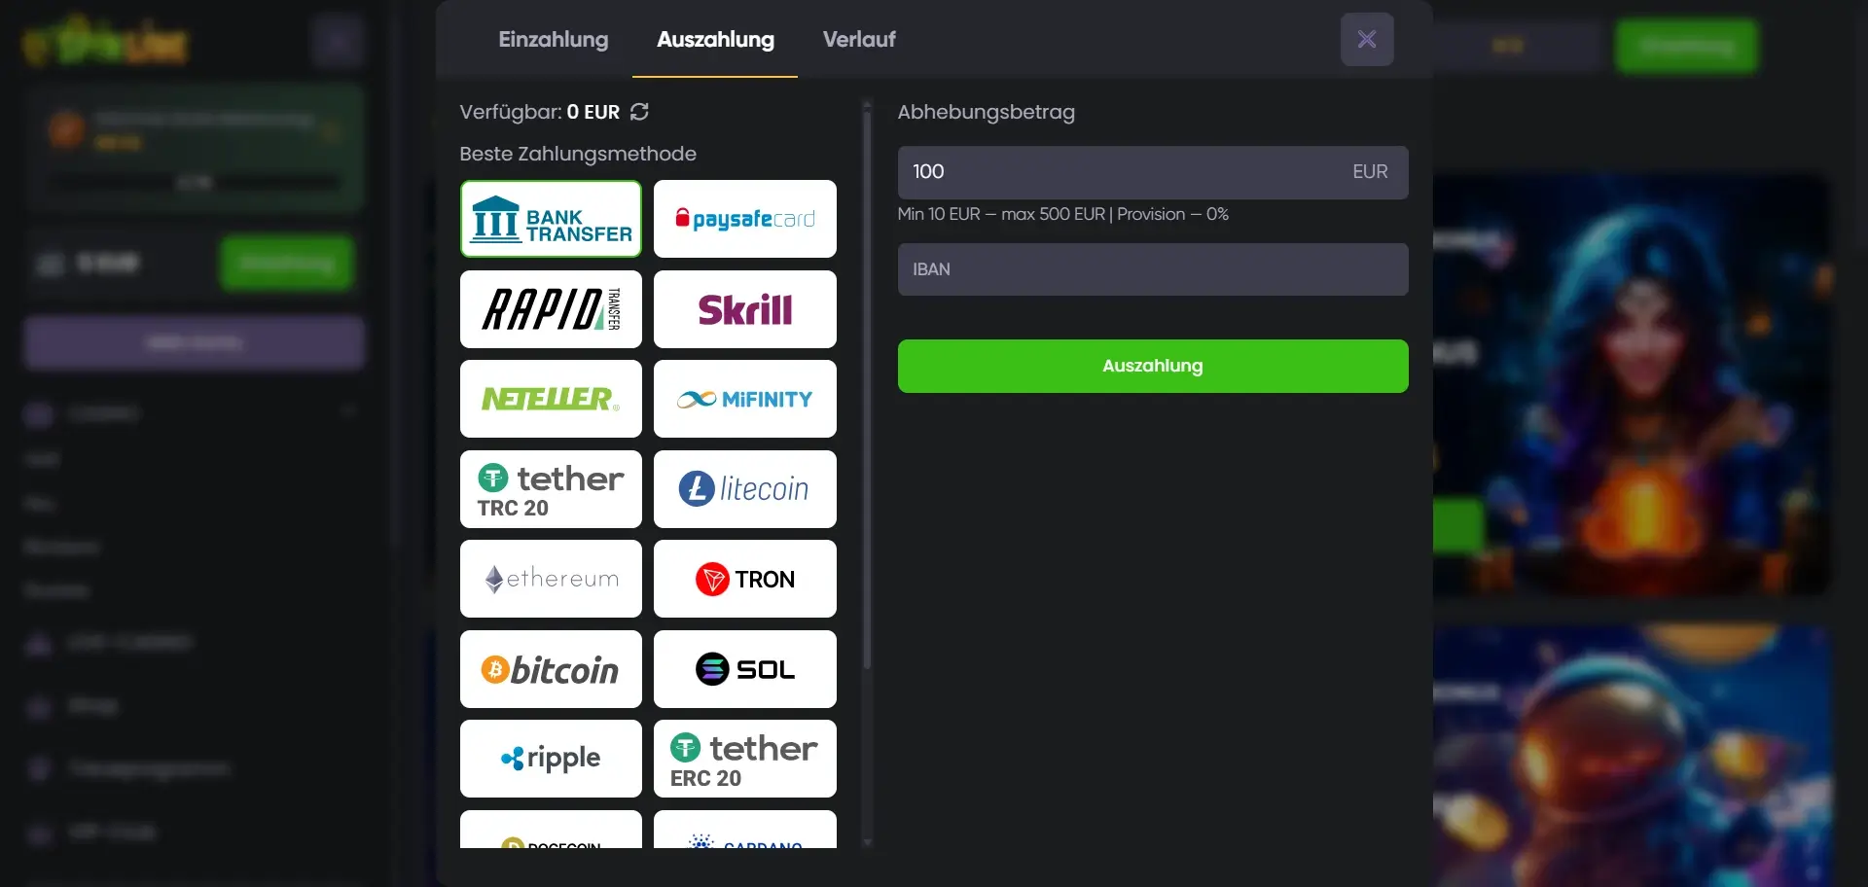Click the IBAN input field

pos(1152,269)
